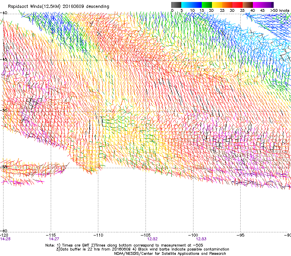291x256 pixels.
Task: Click the purple 14:27 pass time
Action: click(x=54, y=239)
